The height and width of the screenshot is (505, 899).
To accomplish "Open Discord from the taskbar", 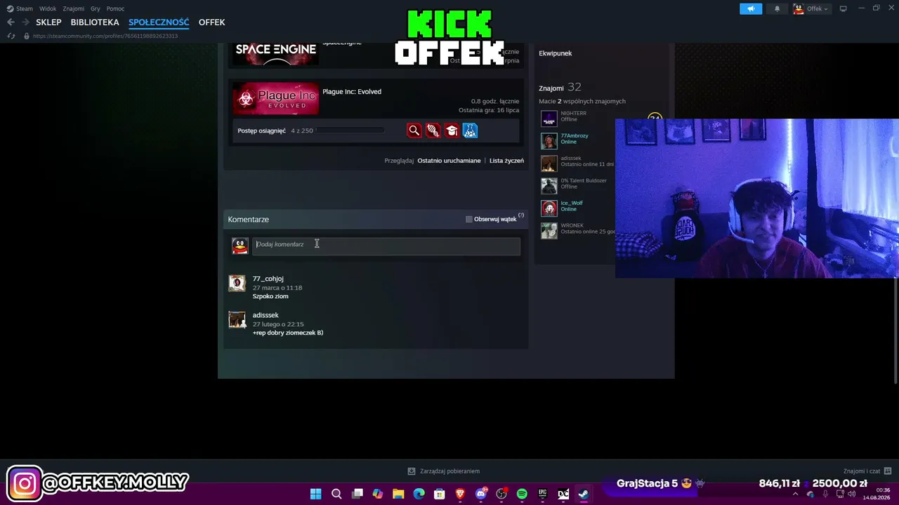I will (481, 494).
